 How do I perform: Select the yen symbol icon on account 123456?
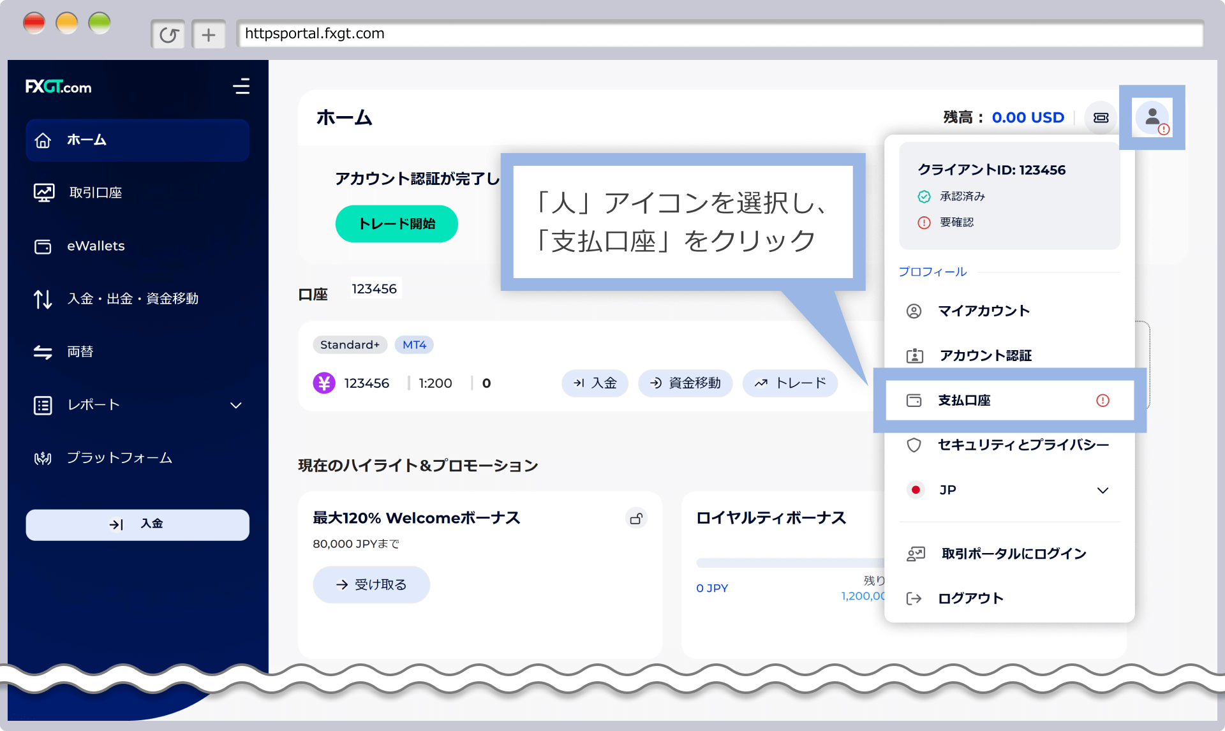click(324, 383)
